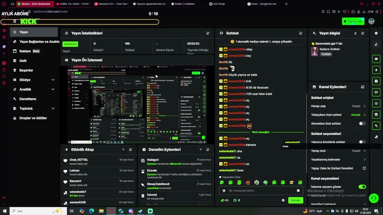Viewport: 383px width, 215px height.
Task: Open Etkinlik Akışı filter
Action: 123,150
